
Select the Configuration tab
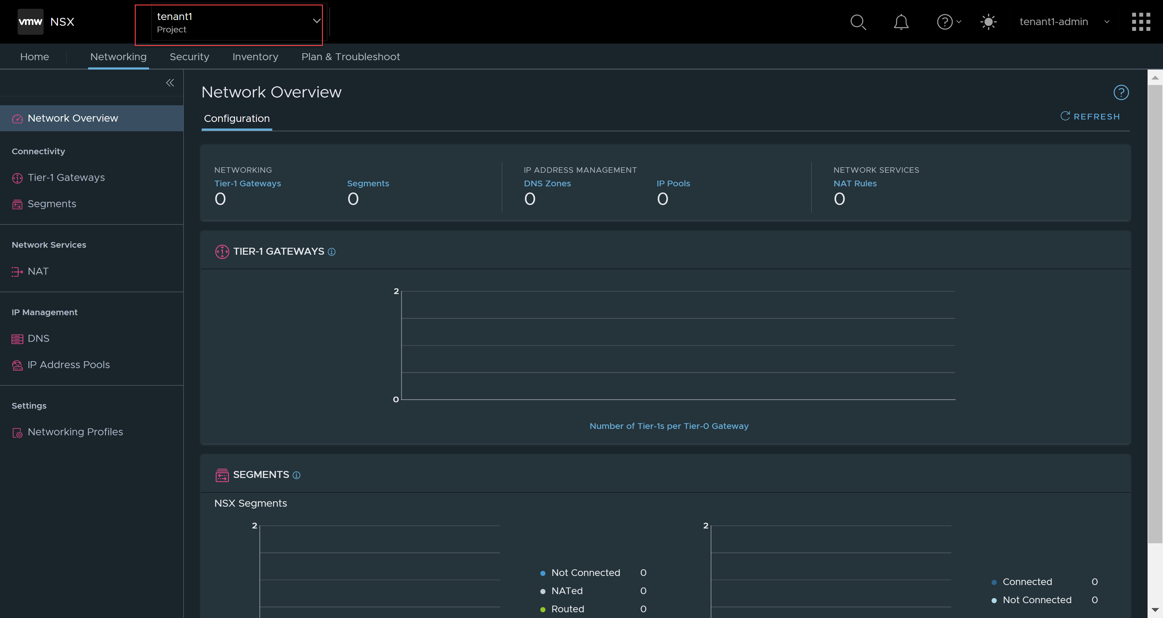(237, 119)
